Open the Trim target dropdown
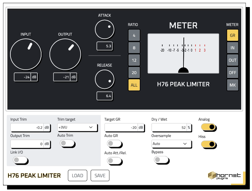This screenshot has width=252, height=191. click(x=77, y=127)
